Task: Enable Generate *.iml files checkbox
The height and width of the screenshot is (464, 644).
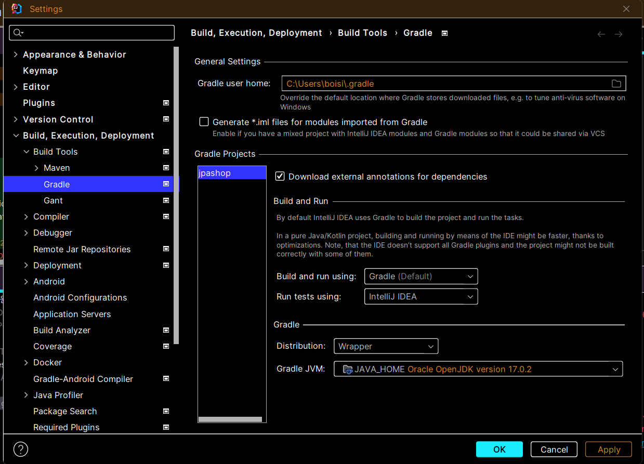Action: pos(204,122)
